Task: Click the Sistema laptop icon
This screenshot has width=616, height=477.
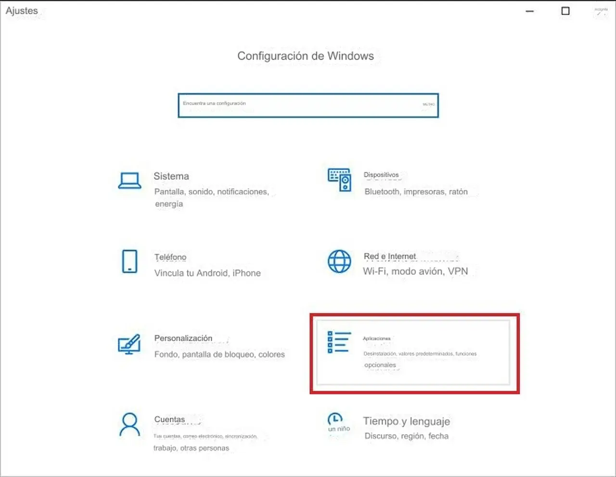Action: click(130, 181)
